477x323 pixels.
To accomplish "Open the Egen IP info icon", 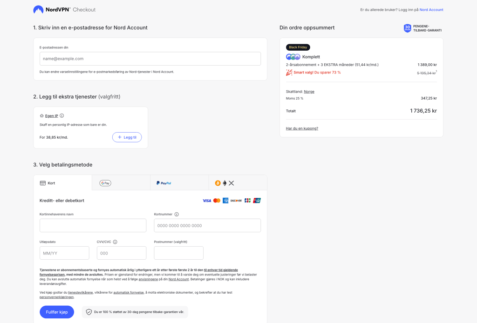I will click(x=62, y=116).
